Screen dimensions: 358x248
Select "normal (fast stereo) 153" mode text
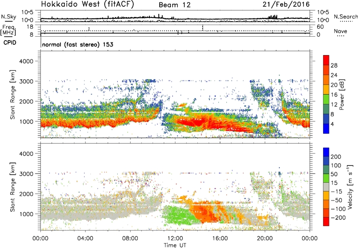click(x=77, y=45)
